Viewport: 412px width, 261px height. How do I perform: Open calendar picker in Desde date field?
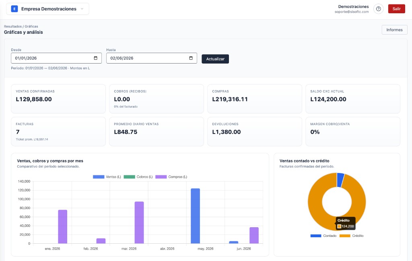click(x=96, y=58)
